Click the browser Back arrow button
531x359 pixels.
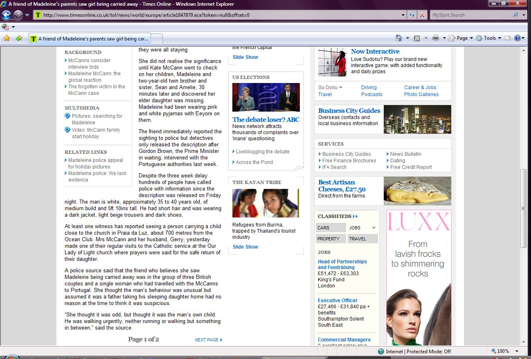(x=6, y=15)
